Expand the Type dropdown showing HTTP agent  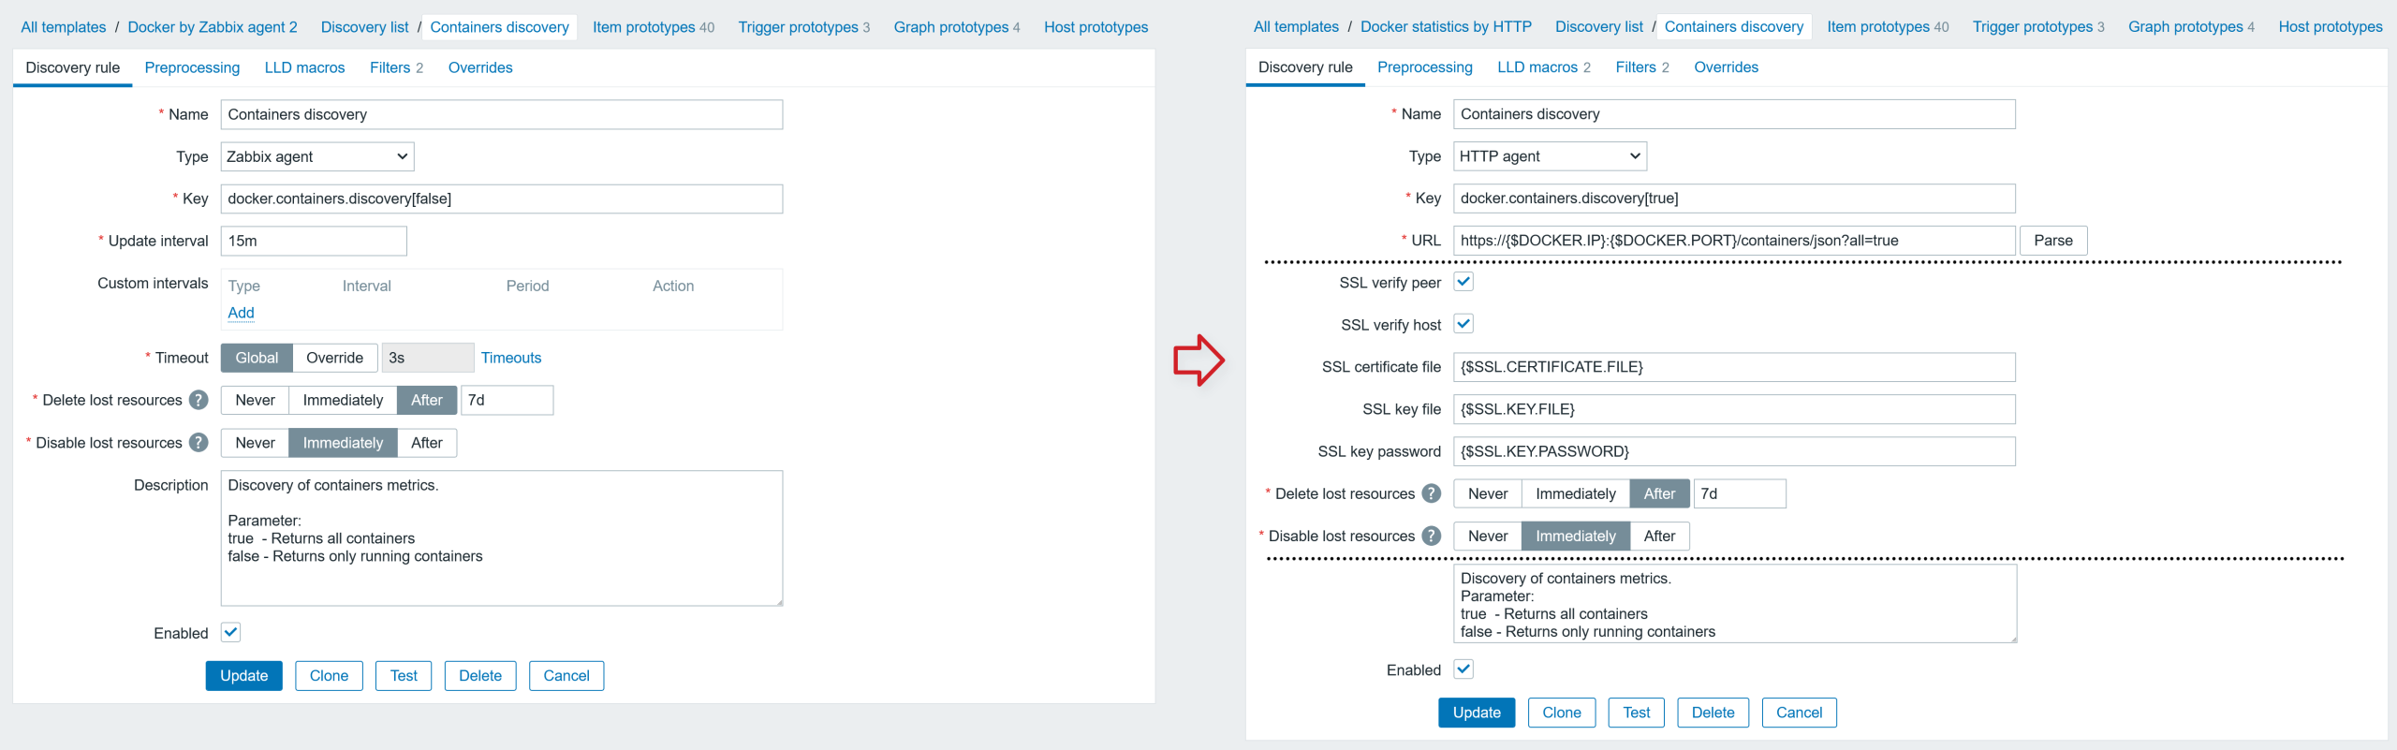(x=1550, y=156)
